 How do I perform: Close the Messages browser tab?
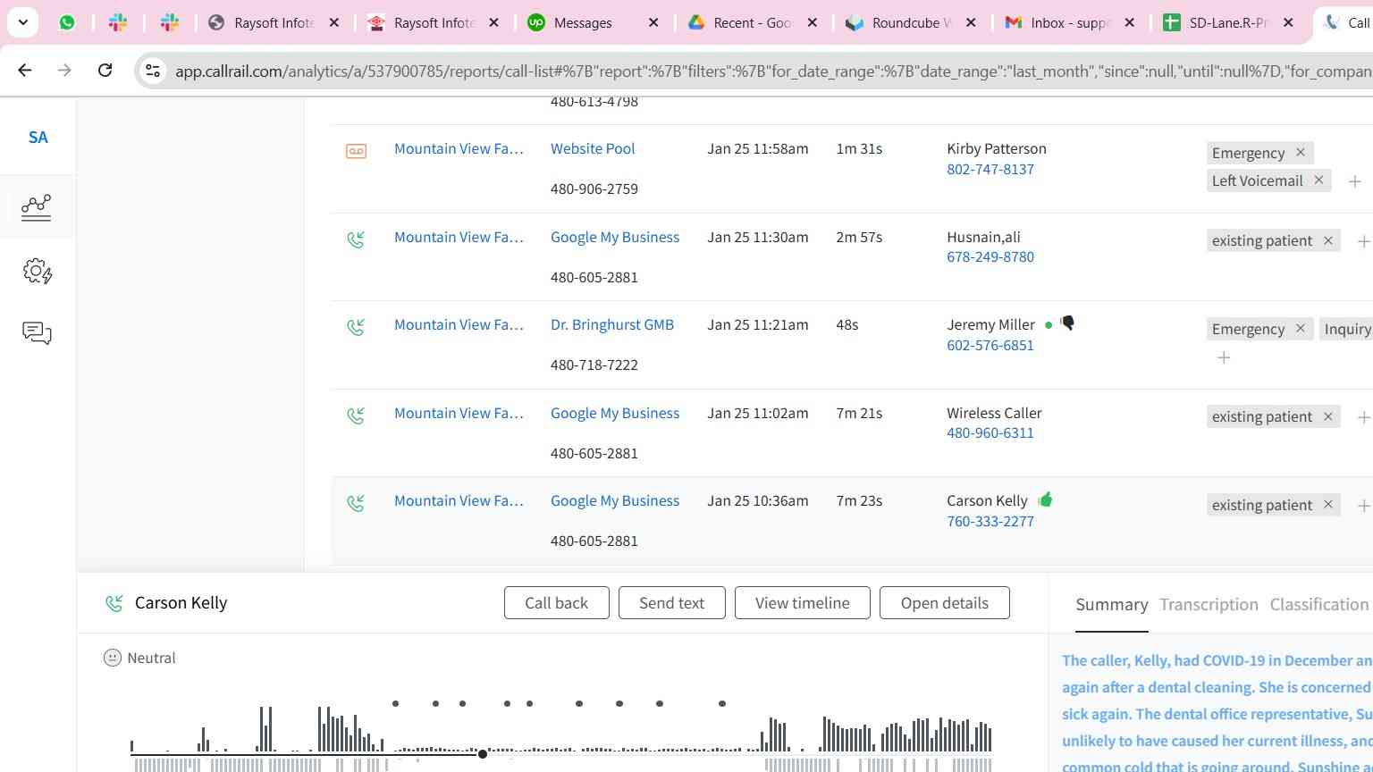[x=653, y=22]
